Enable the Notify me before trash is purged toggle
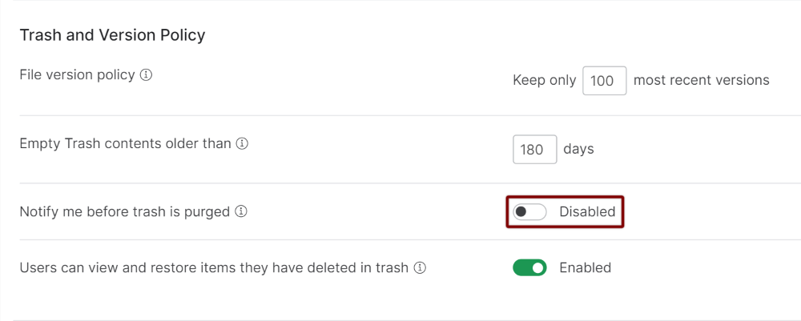This screenshot has height=321, width=801. (529, 212)
